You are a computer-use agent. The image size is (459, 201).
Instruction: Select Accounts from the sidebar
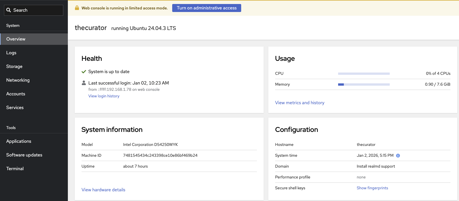[x=16, y=94]
